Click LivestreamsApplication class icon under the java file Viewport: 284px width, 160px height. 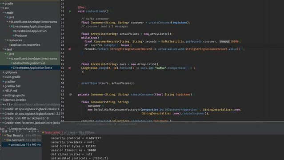click(14, 31)
